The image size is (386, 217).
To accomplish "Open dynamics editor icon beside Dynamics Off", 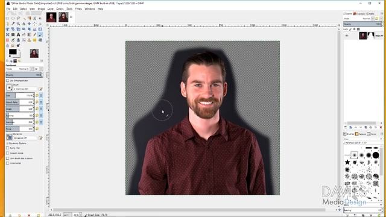I will (x=40, y=138).
